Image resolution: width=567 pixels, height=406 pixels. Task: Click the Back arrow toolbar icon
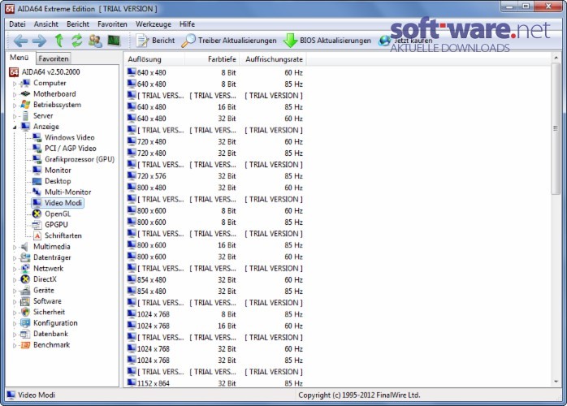click(20, 41)
